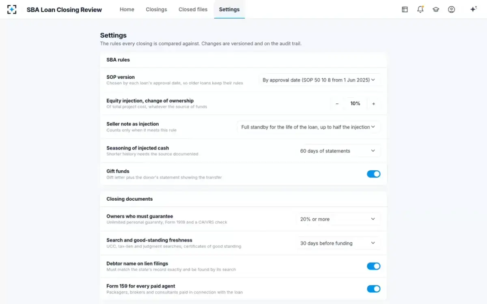487x304 pixels.
Task: Click the "Closing documents" section heading
Action: coord(129,199)
